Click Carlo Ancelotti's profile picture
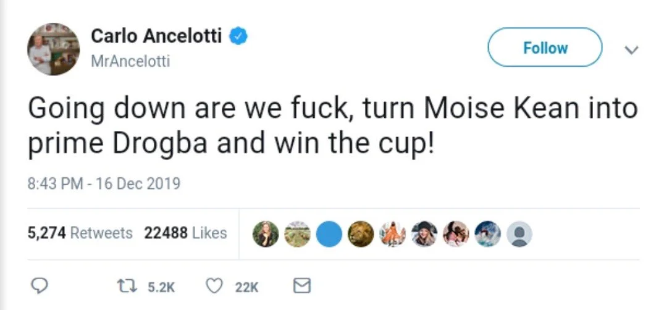The image size is (664, 310). 54,49
